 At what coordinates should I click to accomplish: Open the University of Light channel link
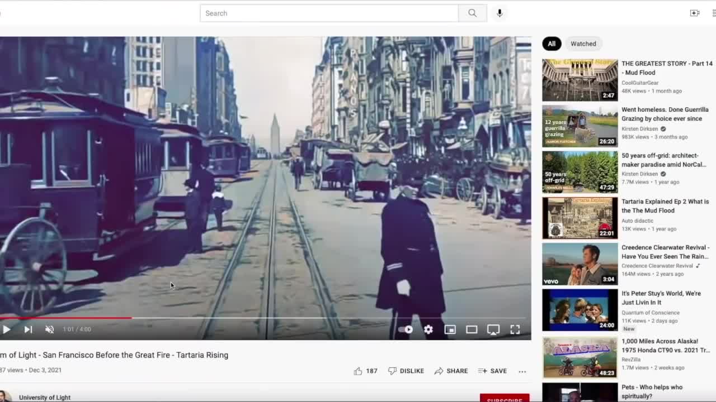[45, 398]
